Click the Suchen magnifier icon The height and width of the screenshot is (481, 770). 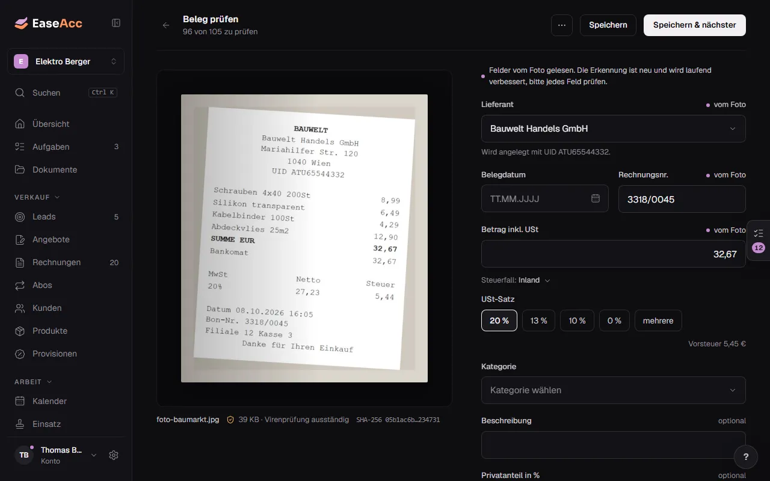[x=20, y=93]
